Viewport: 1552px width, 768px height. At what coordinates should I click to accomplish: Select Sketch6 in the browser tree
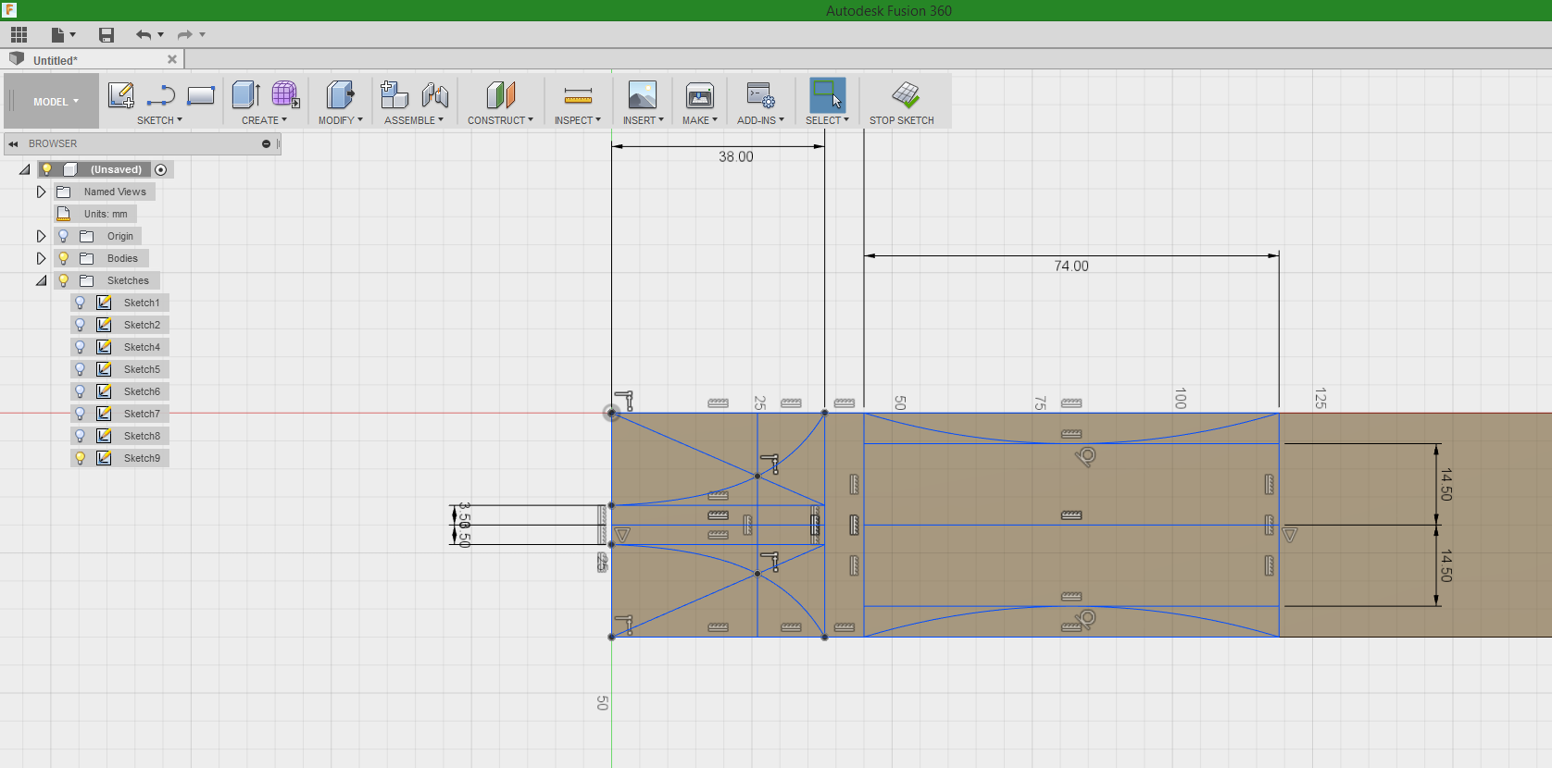(142, 391)
